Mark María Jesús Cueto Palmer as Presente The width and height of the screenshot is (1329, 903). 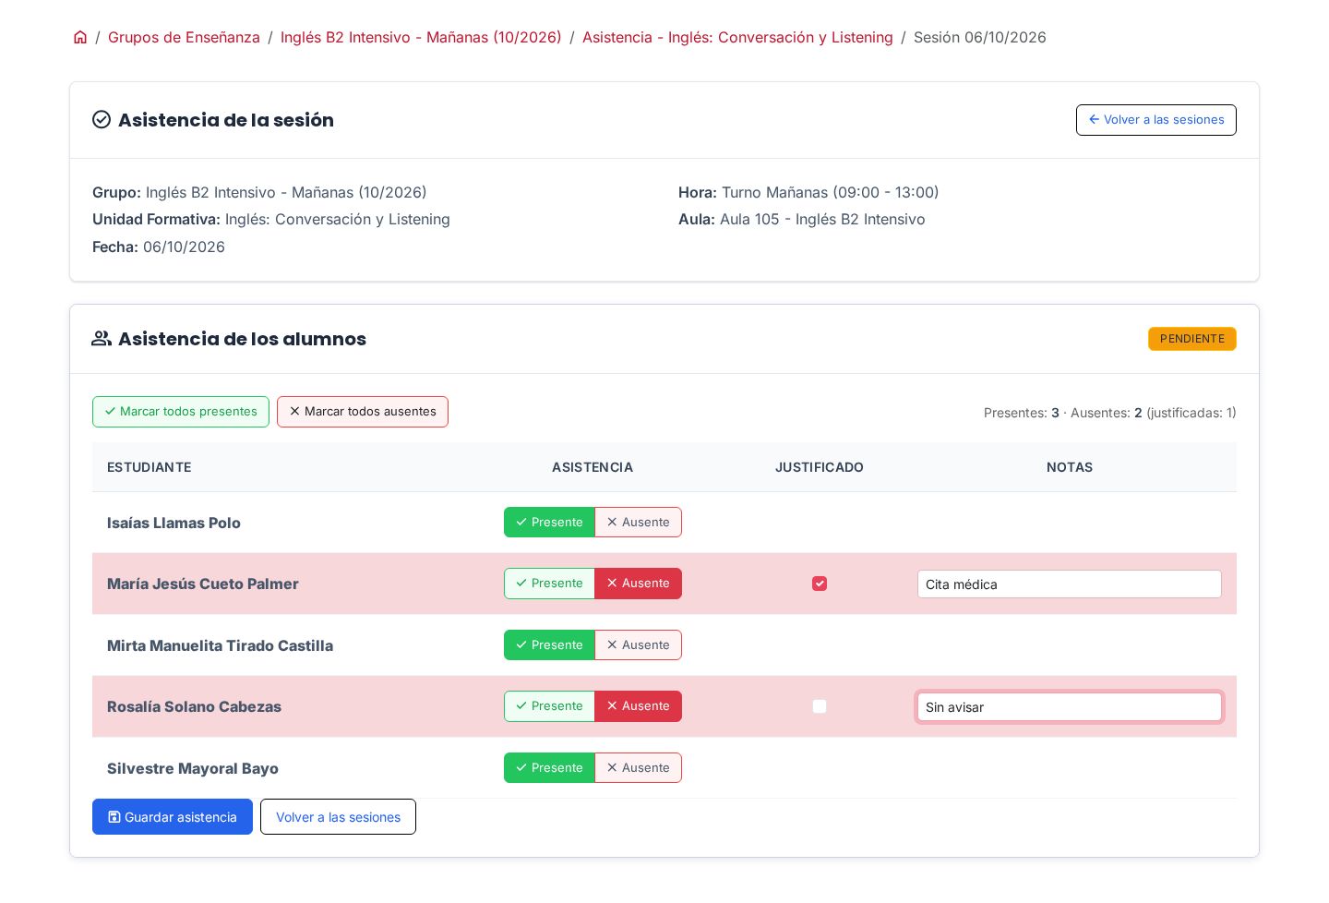(x=549, y=584)
